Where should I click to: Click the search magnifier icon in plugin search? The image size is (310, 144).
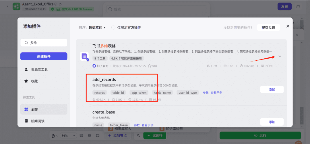click(26, 43)
